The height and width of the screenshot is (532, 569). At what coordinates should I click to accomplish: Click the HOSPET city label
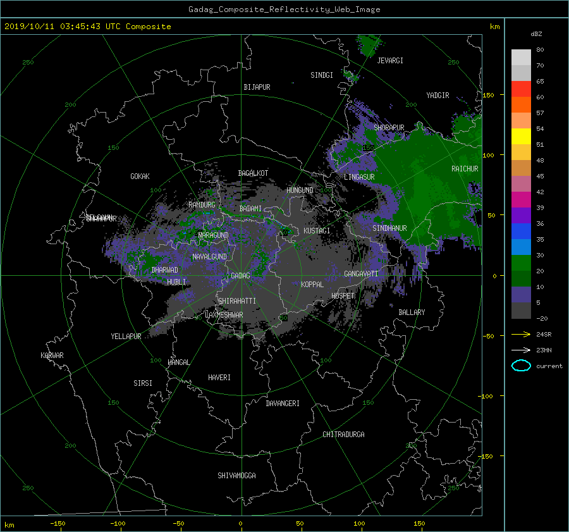(343, 296)
